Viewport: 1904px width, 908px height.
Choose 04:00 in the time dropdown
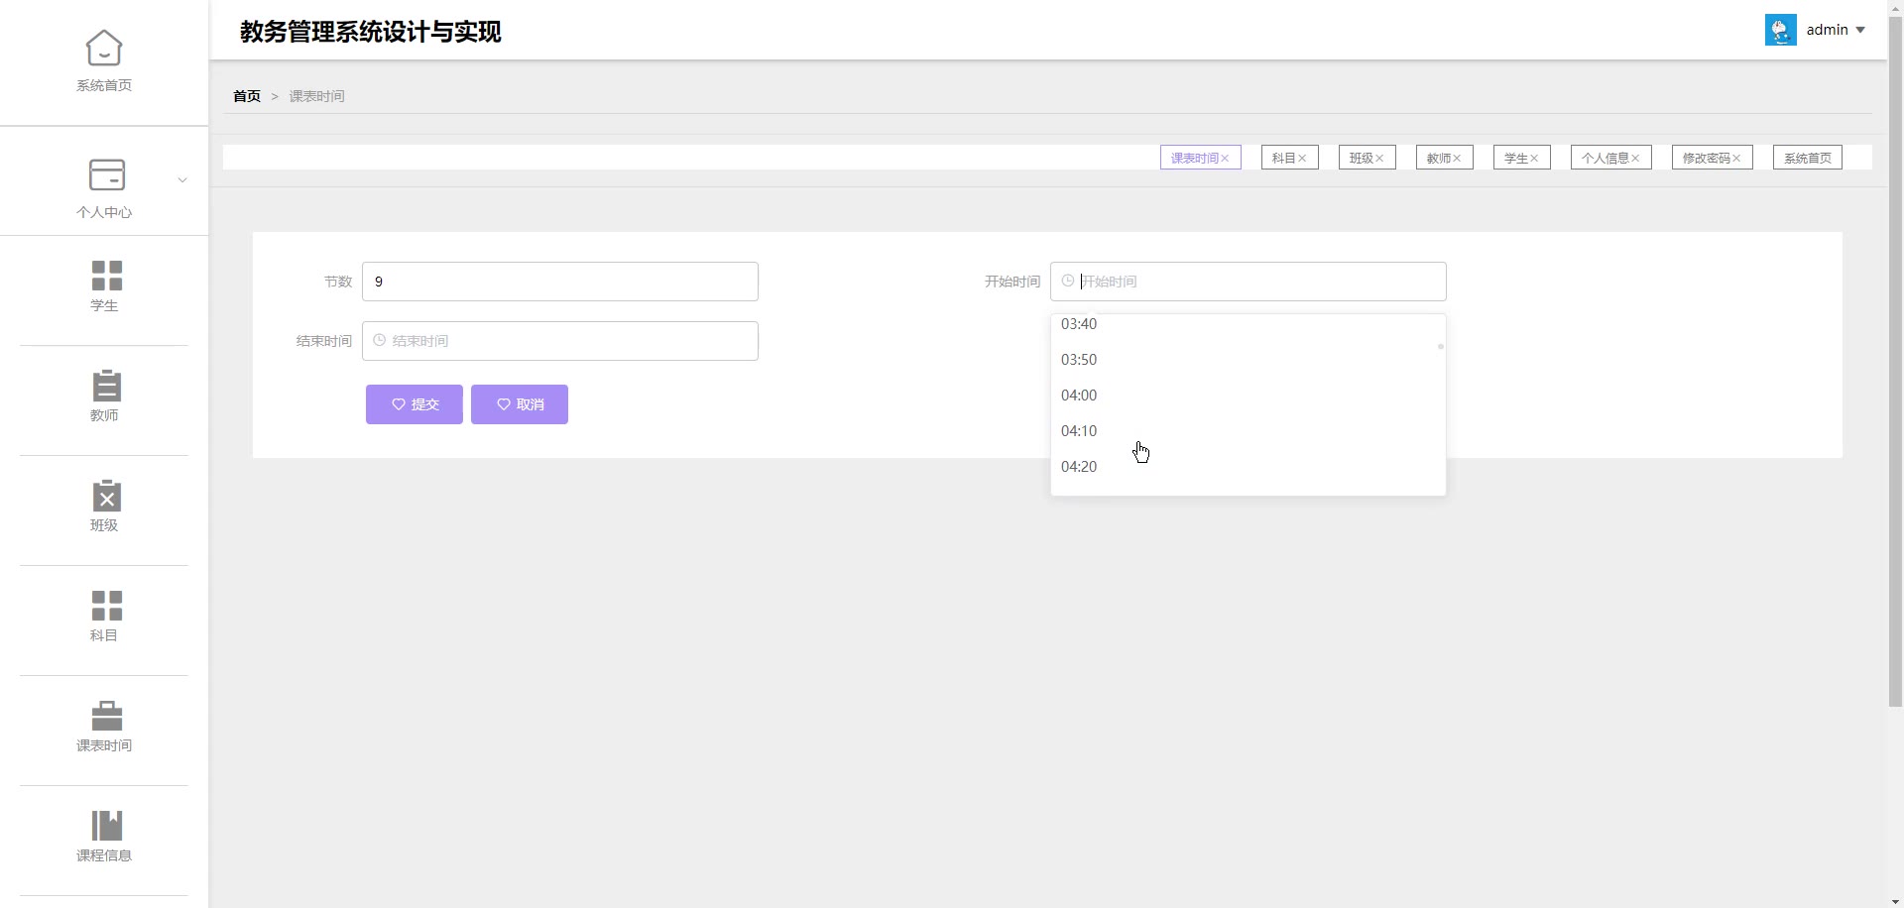(x=1249, y=396)
